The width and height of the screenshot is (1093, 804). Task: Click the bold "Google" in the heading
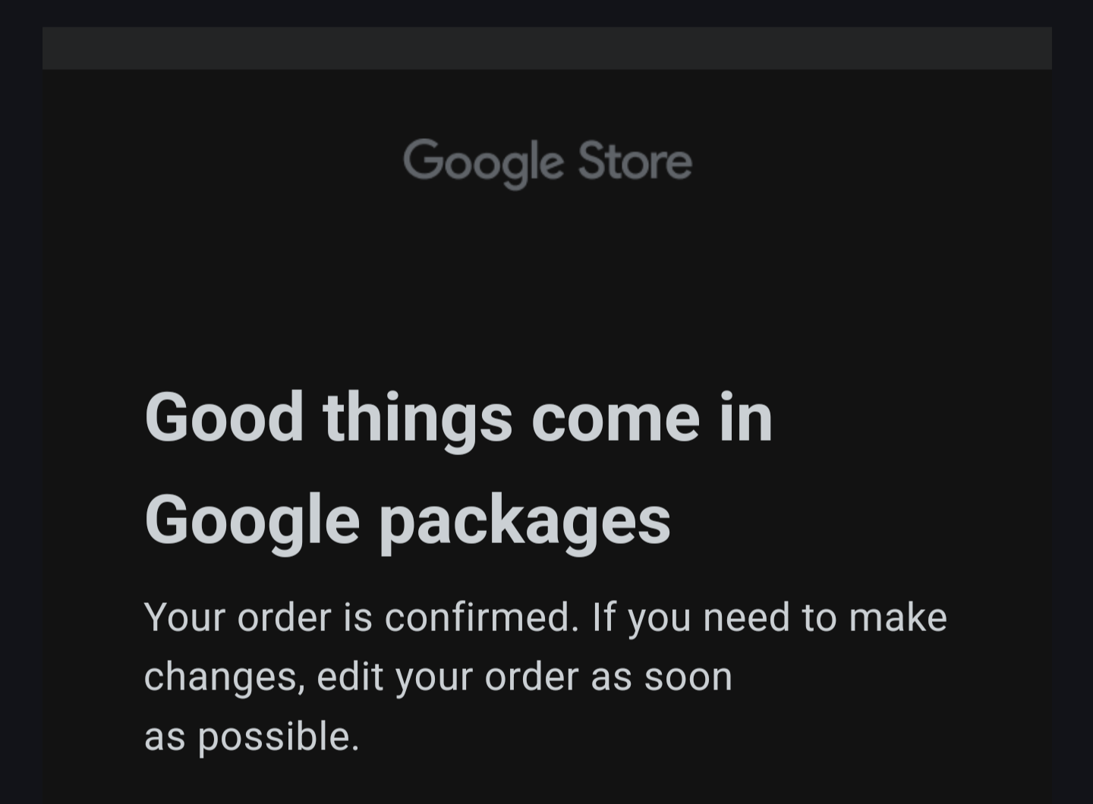tap(252, 522)
